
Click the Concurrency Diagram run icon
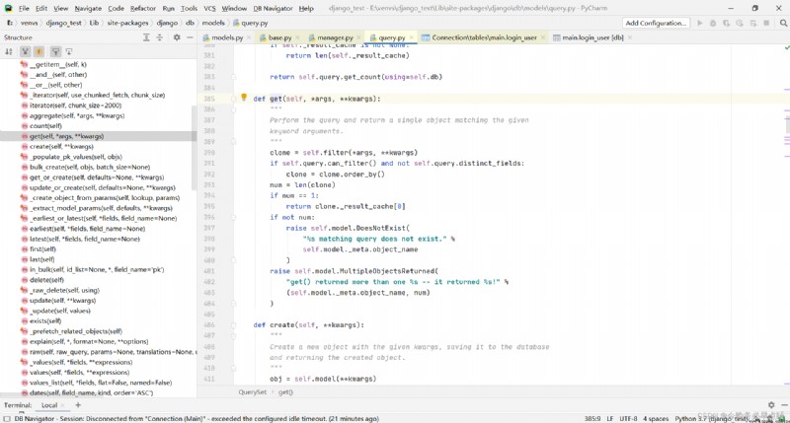752,23
